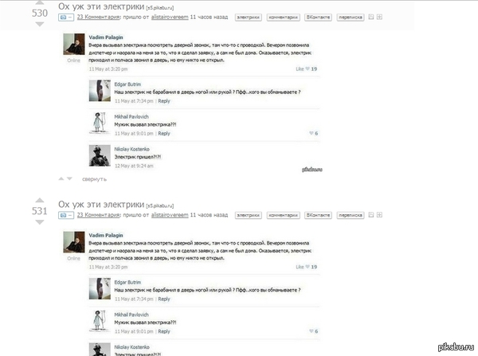Viewport: 478px width, 356px height.
Task: Select the ВКонтакте tag on post 531
Action: coord(318,215)
